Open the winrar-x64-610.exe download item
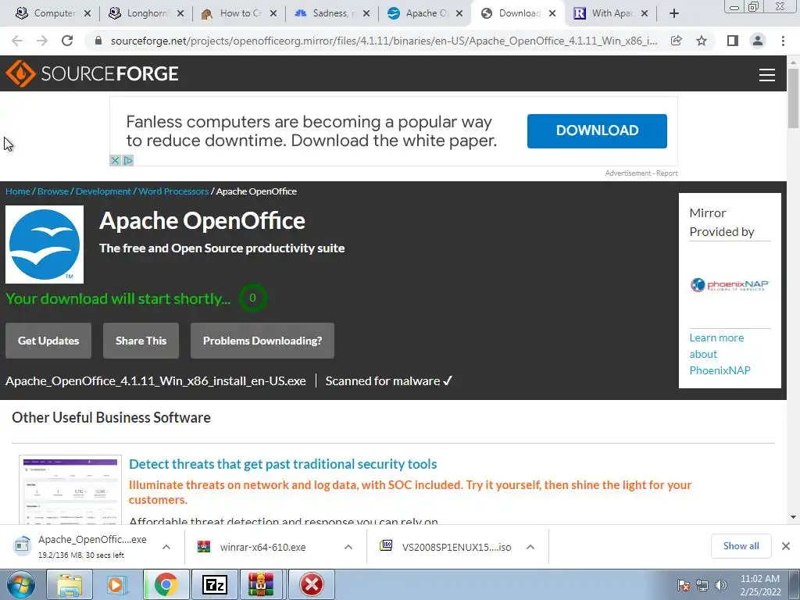800x600 pixels. [262, 547]
